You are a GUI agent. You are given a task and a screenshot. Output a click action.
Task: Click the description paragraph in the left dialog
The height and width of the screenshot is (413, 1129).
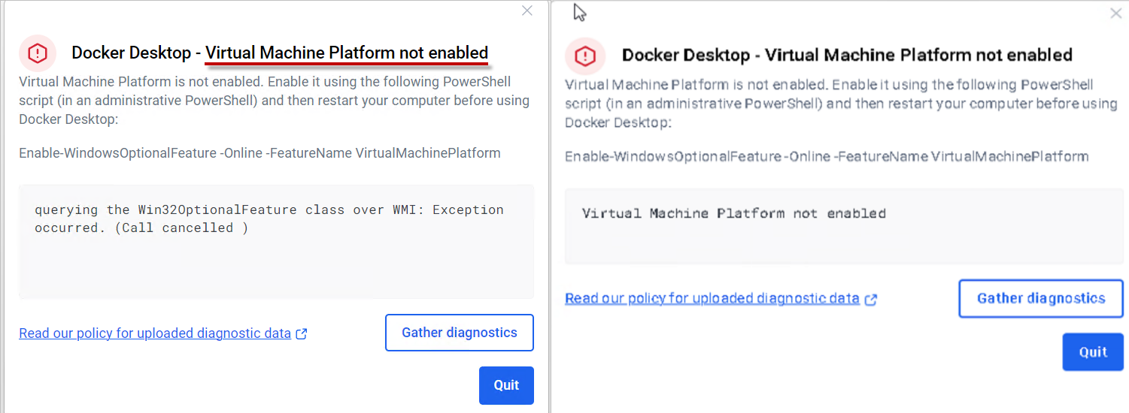(x=274, y=100)
